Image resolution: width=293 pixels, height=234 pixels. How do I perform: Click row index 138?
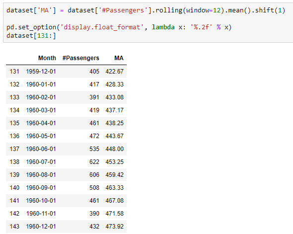(14, 161)
